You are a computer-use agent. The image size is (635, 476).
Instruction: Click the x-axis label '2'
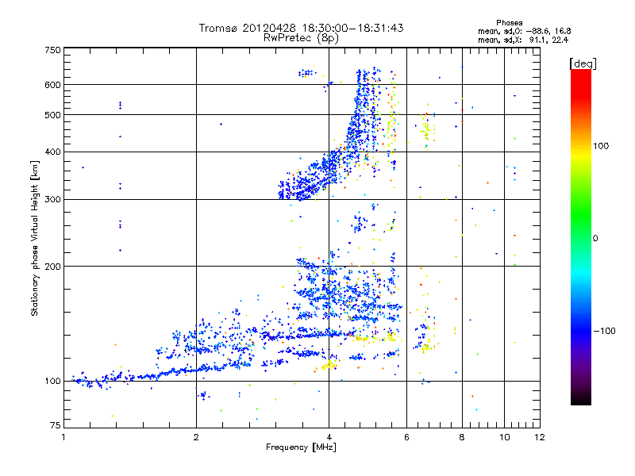pyautogui.click(x=196, y=438)
